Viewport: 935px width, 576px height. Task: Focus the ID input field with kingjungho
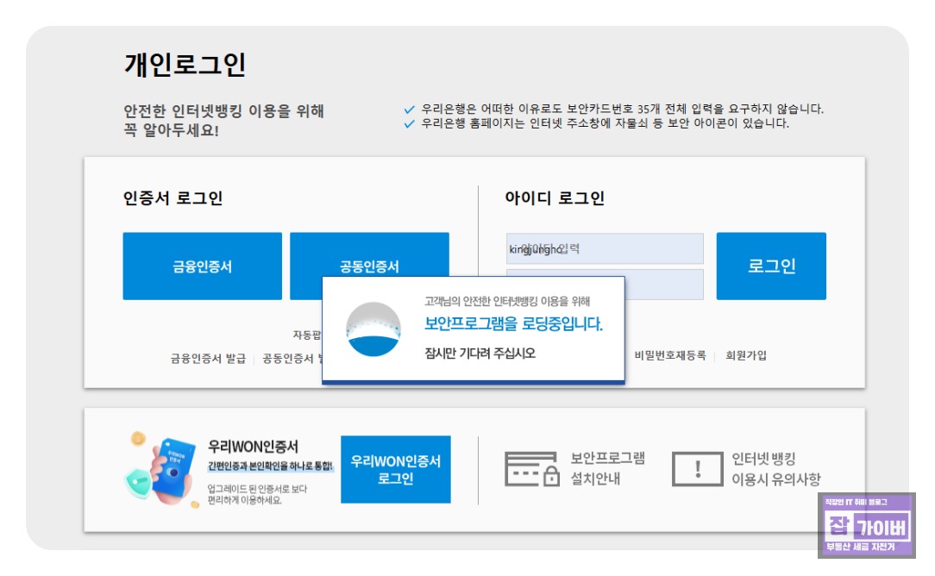pyautogui.click(x=605, y=248)
